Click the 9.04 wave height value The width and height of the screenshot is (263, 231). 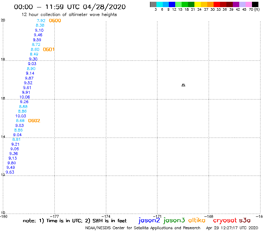tap(17, 135)
